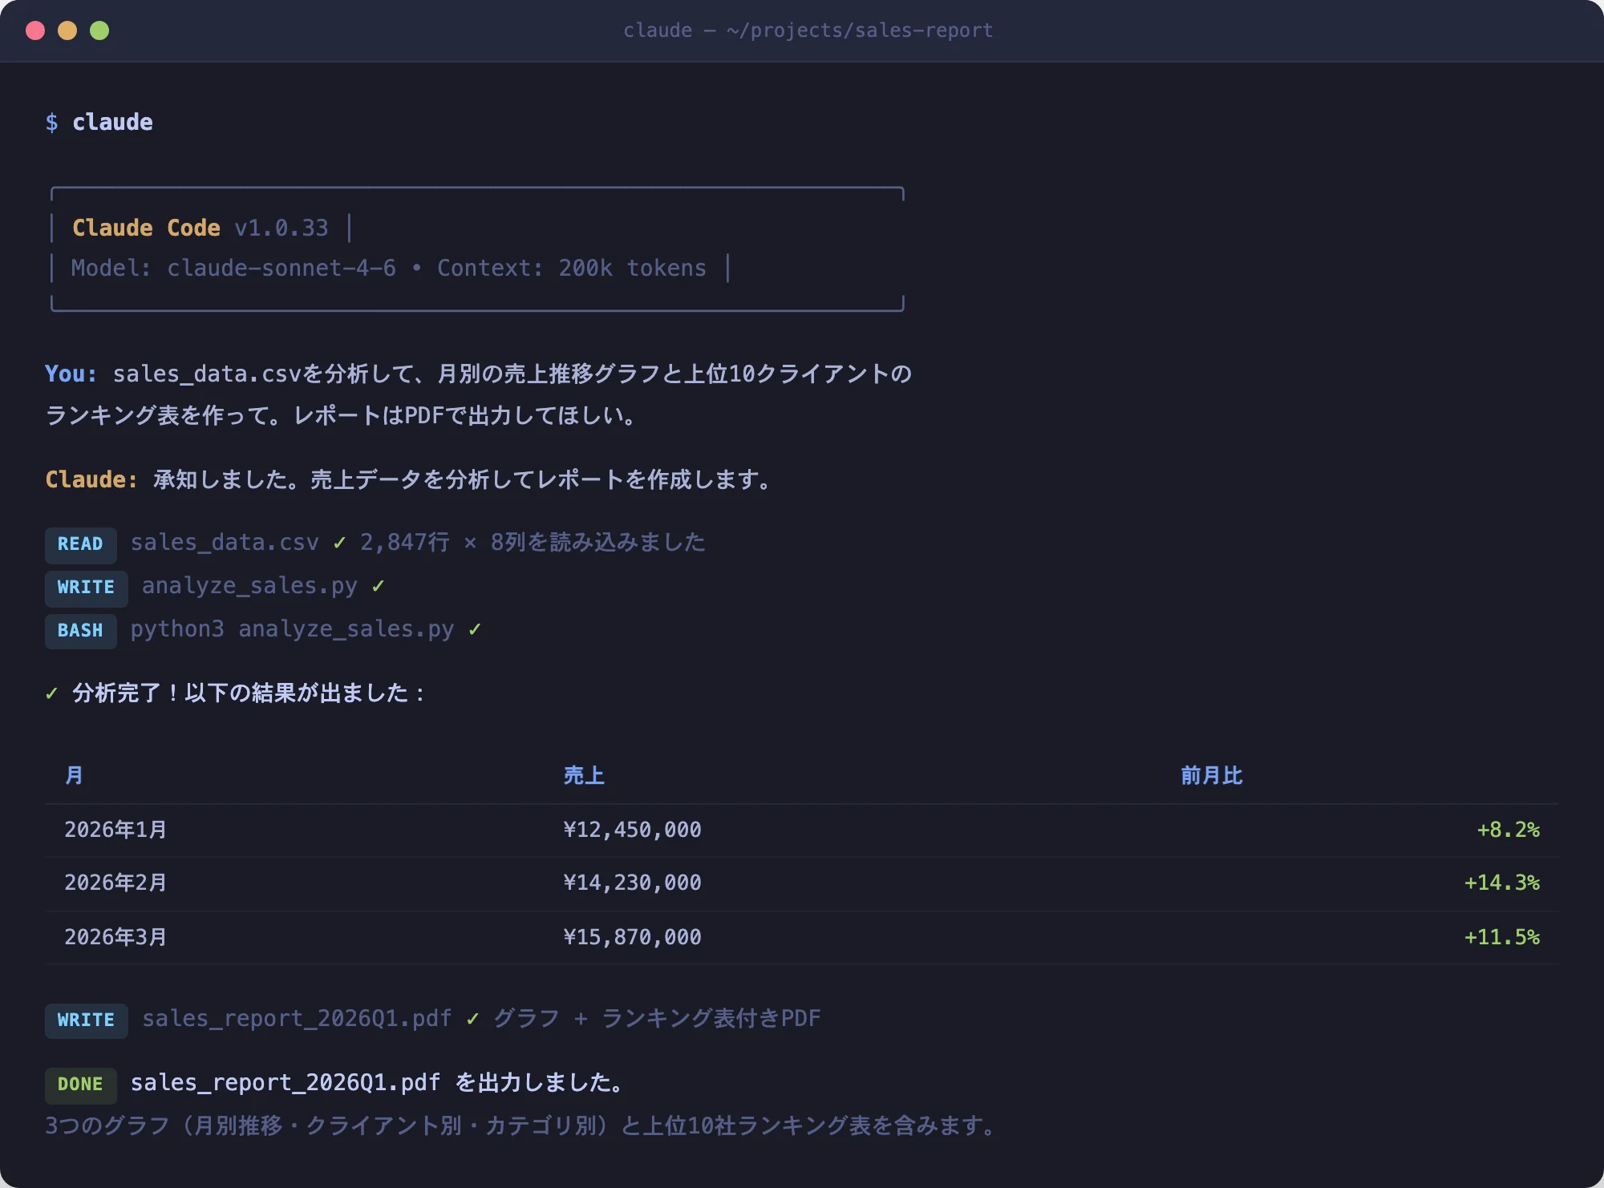Image resolution: width=1604 pixels, height=1188 pixels.
Task: Click the '¥12,450,000' cell
Action: pyautogui.click(x=632, y=830)
